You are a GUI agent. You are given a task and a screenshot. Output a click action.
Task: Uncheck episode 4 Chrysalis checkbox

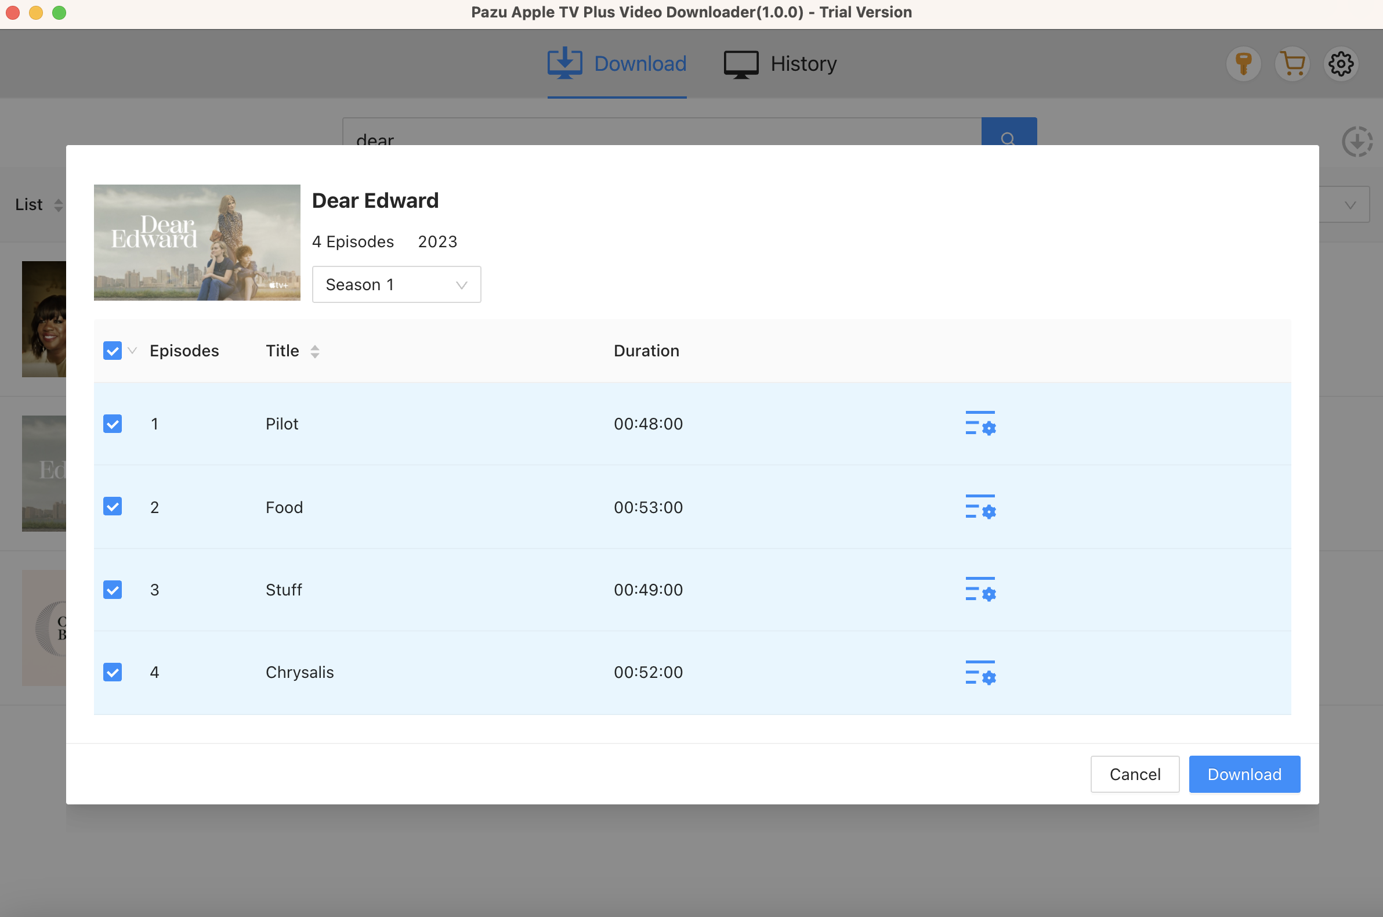pyautogui.click(x=112, y=672)
